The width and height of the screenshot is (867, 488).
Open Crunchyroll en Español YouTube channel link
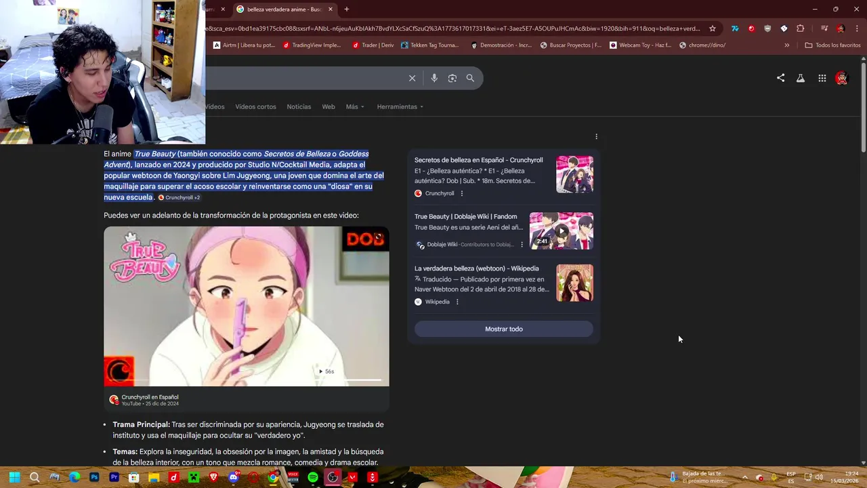point(150,397)
